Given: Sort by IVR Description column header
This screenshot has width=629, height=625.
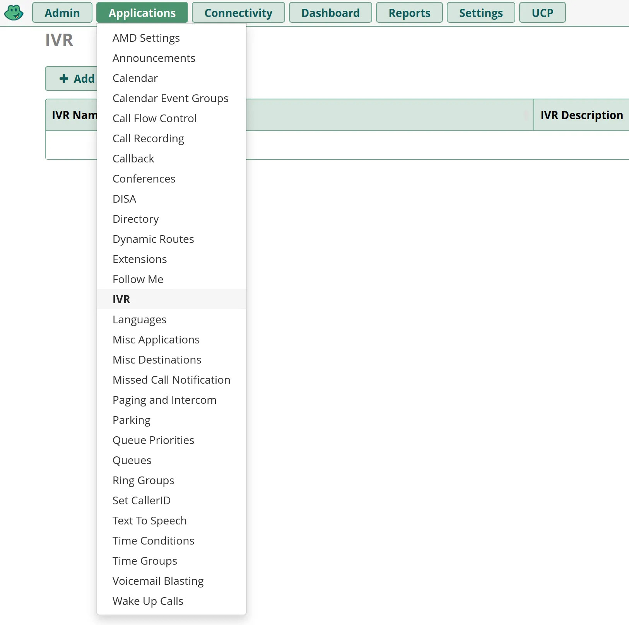Looking at the screenshot, I should pyautogui.click(x=581, y=115).
